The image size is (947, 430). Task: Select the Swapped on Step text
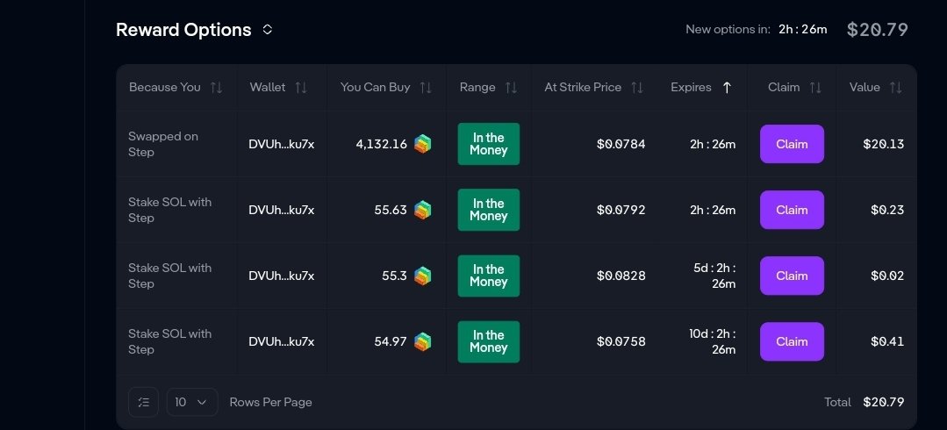click(x=163, y=144)
